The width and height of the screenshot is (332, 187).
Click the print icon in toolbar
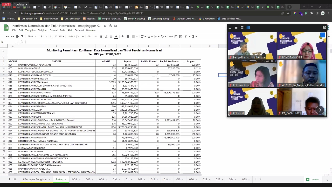pos(17,37)
